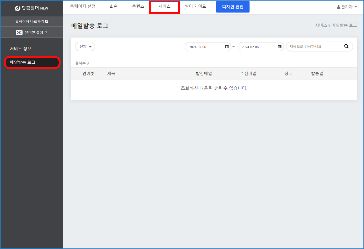The height and width of the screenshot is (249, 364).
Task: Click external link icon beside 홈페이지 바로가기
Action: click(x=47, y=21)
